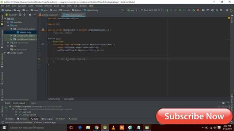Screen dimensions: 234x131
Task: Open the Profiler tool window
Action: [x=60, y=119]
